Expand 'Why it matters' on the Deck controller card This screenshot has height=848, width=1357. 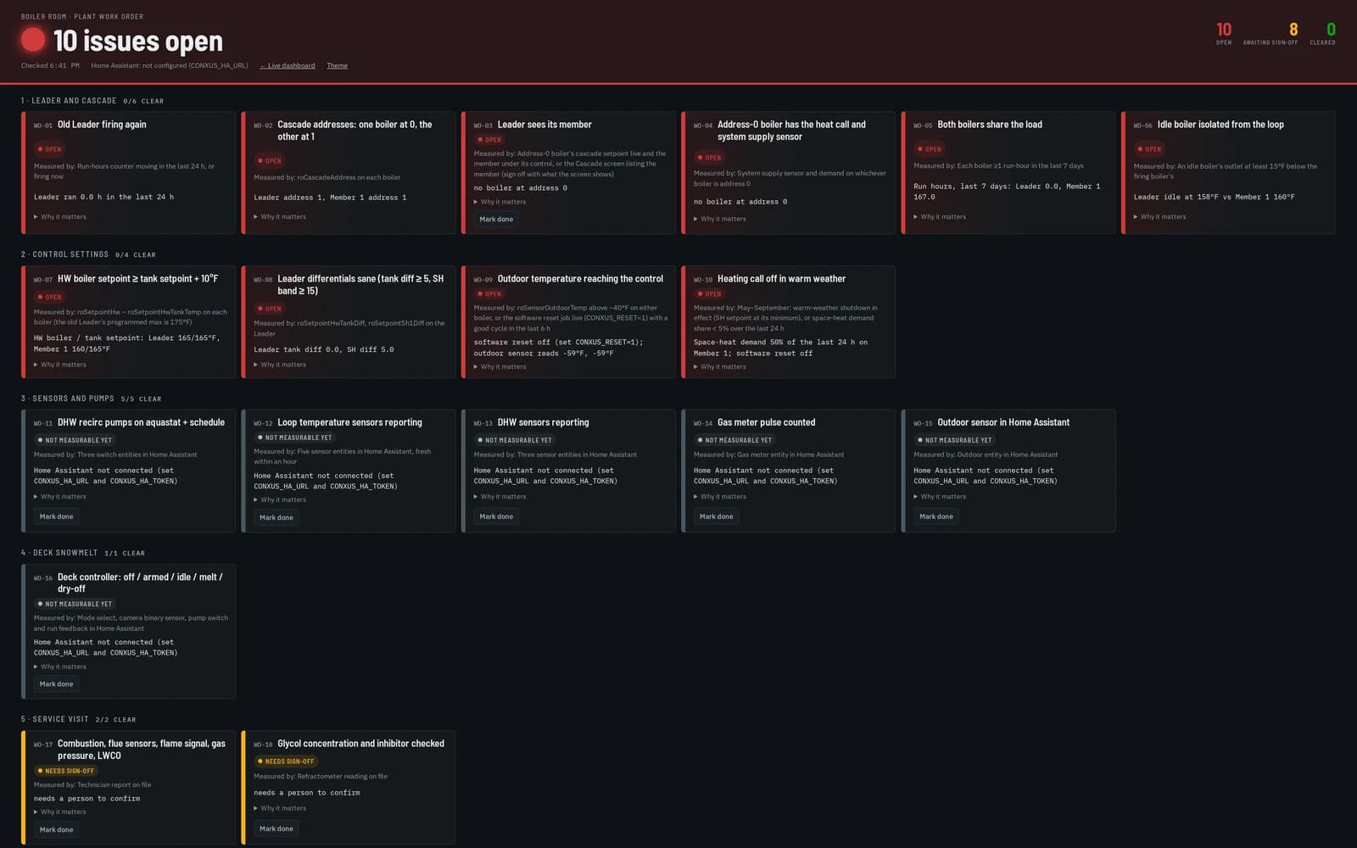coord(60,667)
